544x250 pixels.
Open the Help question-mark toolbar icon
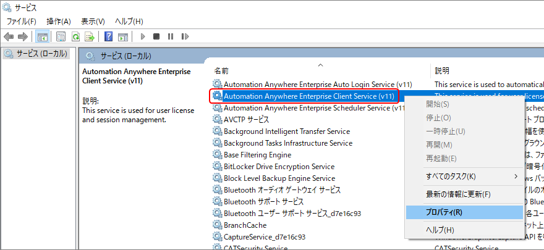point(108,36)
